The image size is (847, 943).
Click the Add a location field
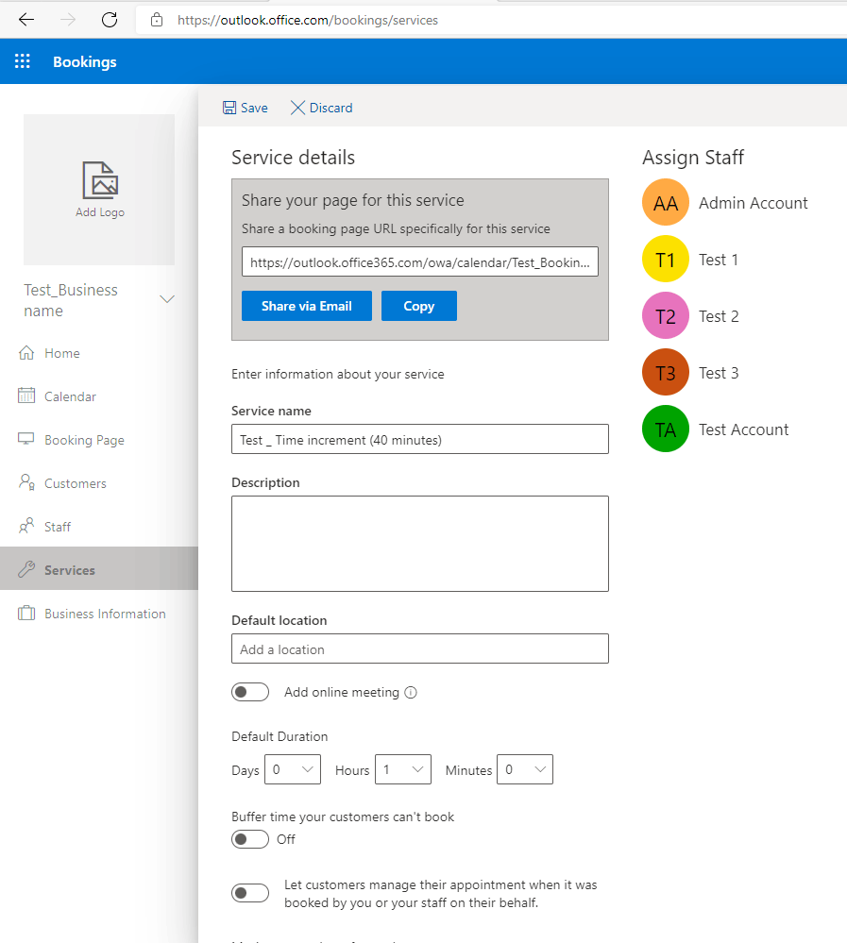420,648
